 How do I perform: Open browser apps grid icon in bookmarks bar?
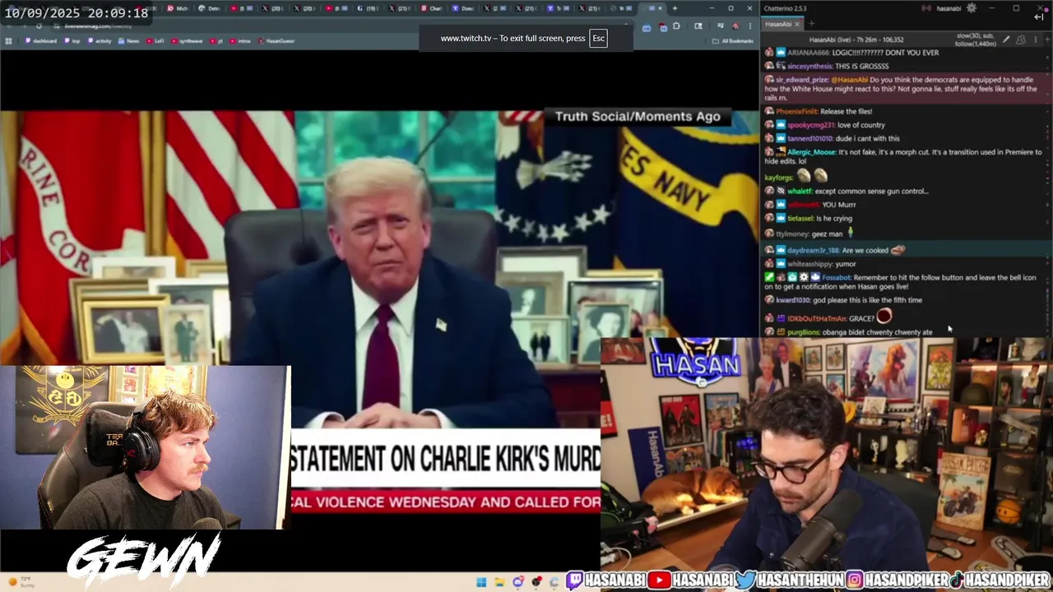coord(9,40)
